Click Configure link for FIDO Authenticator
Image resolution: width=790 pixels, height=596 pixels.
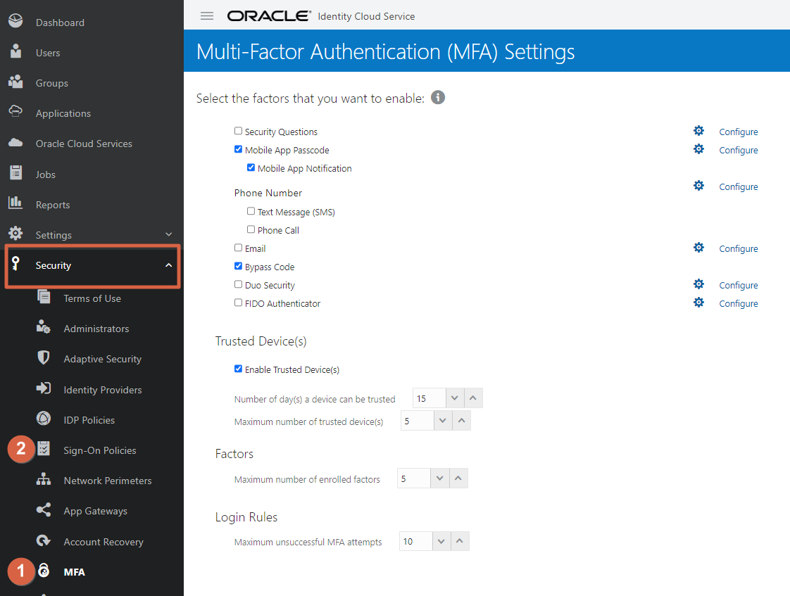pos(738,303)
